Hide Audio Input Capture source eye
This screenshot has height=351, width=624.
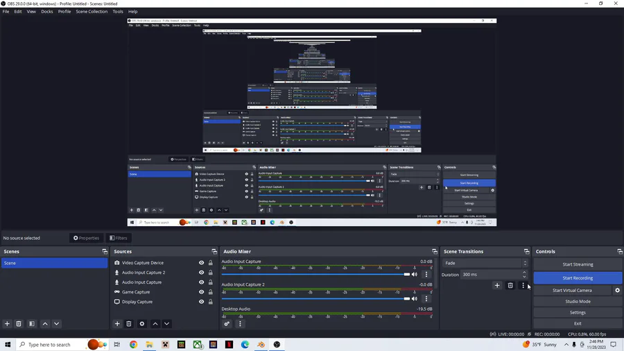(201, 282)
